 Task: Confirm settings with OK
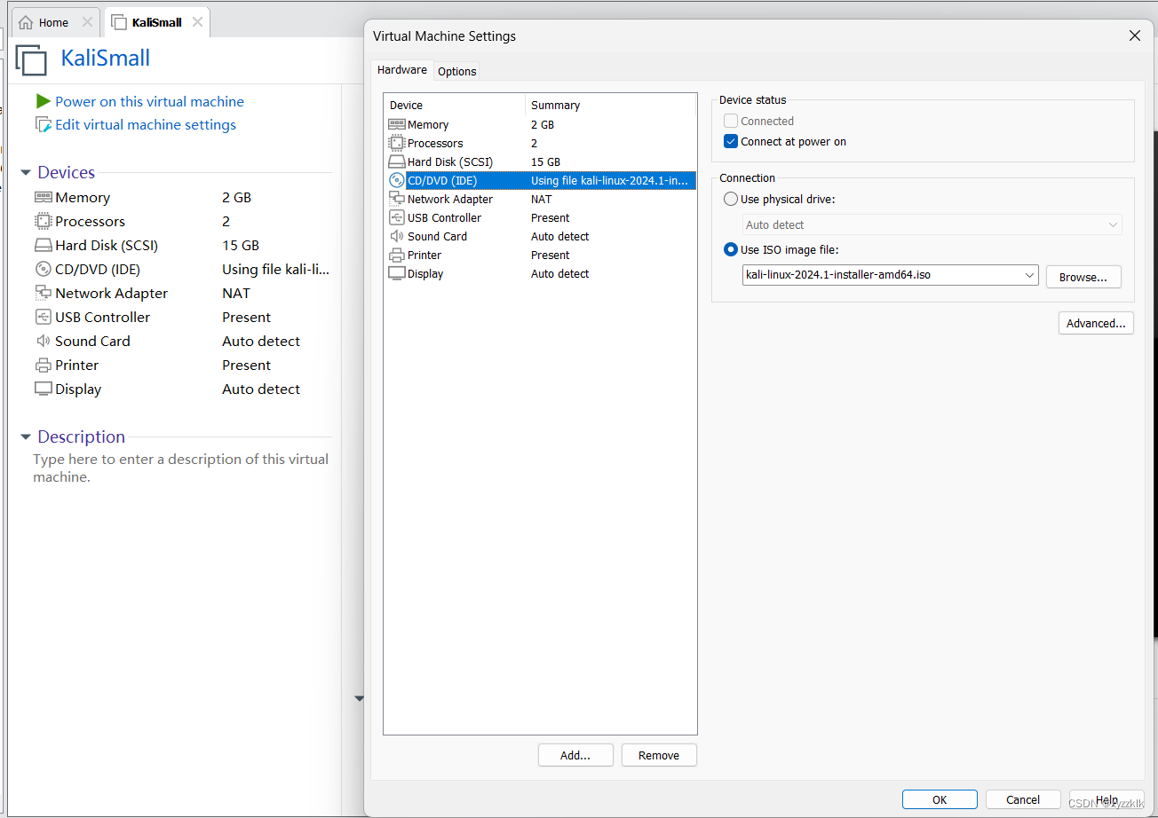tap(940, 799)
